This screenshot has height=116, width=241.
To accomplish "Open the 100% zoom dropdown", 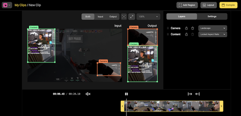I will coord(148,17).
